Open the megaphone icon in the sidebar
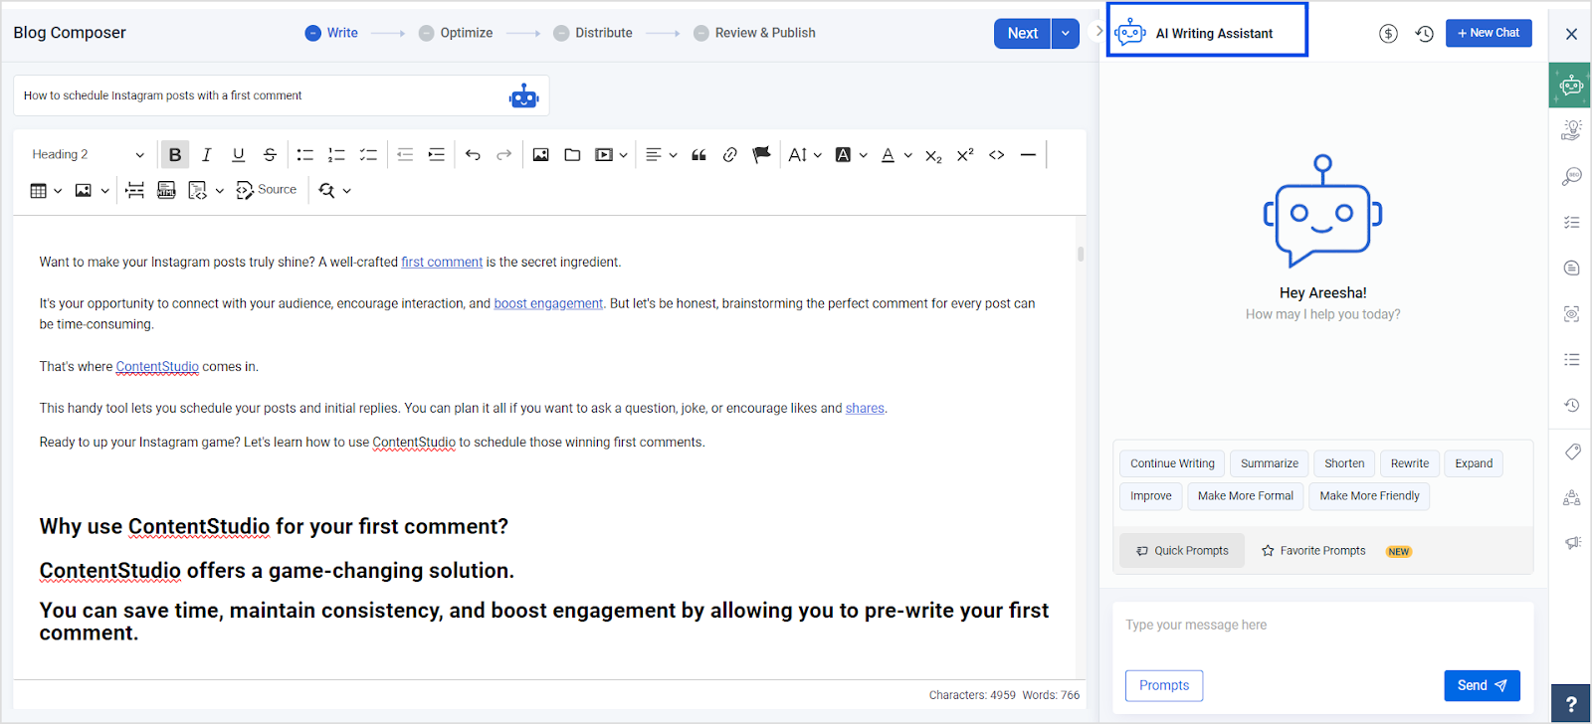This screenshot has width=1592, height=724. (x=1572, y=543)
